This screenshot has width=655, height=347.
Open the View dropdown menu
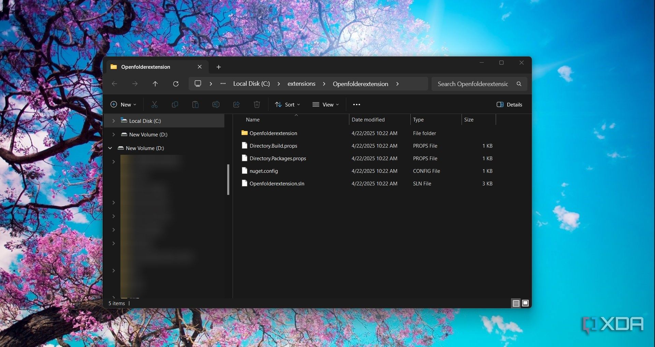coord(326,104)
